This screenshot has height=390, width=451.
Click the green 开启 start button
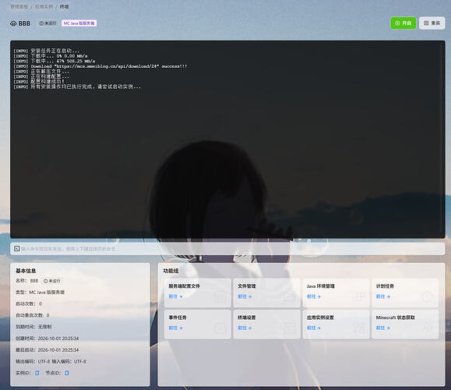(403, 23)
